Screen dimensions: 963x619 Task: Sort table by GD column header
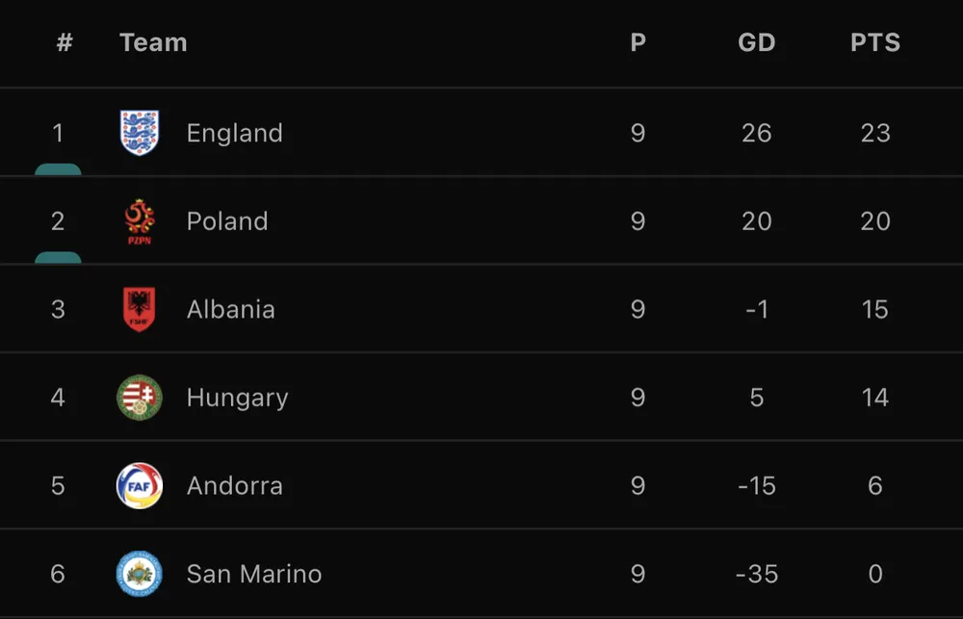pyautogui.click(x=756, y=43)
